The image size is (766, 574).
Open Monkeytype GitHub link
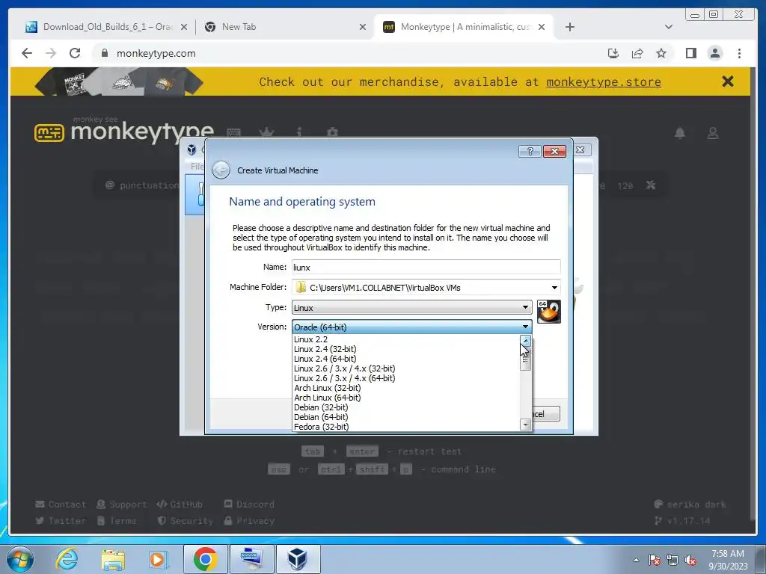pos(180,504)
